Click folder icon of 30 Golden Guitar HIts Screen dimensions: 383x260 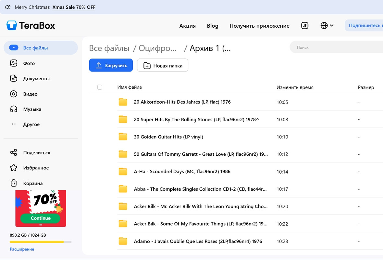pyautogui.click(x=123, y=137)
